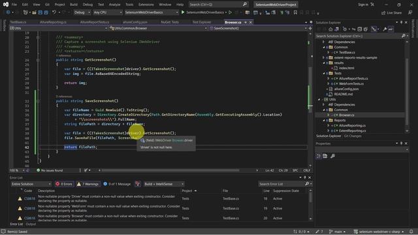418x235 pixels.
Task: Click the Sign in link
Action: (363, 5)
